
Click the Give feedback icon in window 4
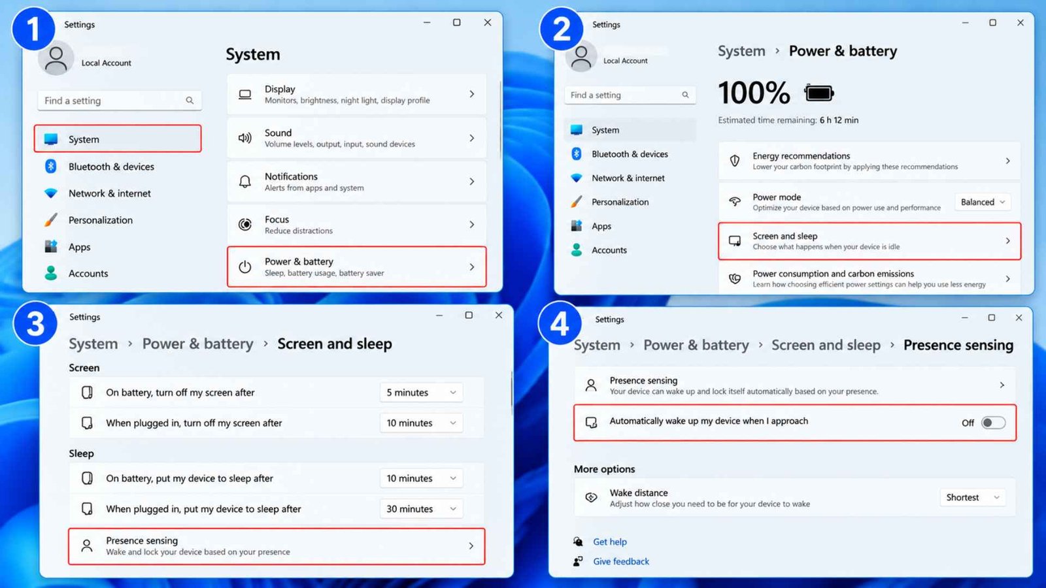[578, 561]
